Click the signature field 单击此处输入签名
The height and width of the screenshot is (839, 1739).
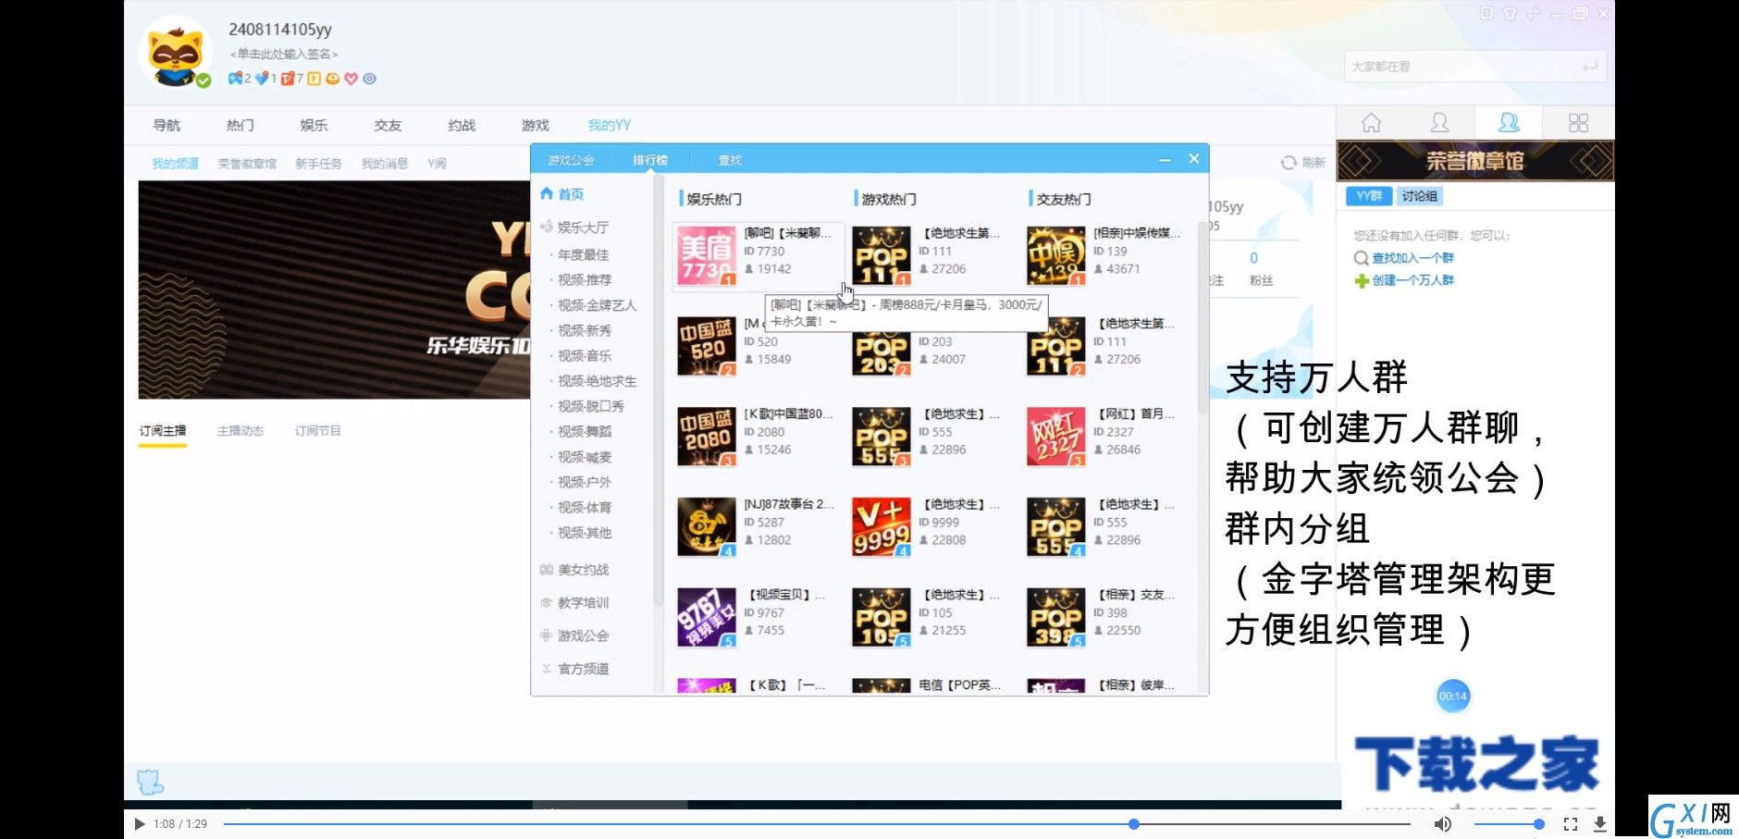click(284, 54)
